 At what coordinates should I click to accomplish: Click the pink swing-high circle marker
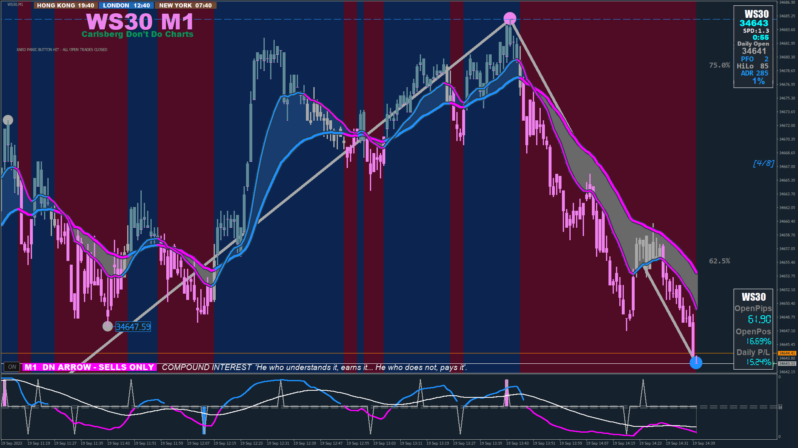click(510, 18)
